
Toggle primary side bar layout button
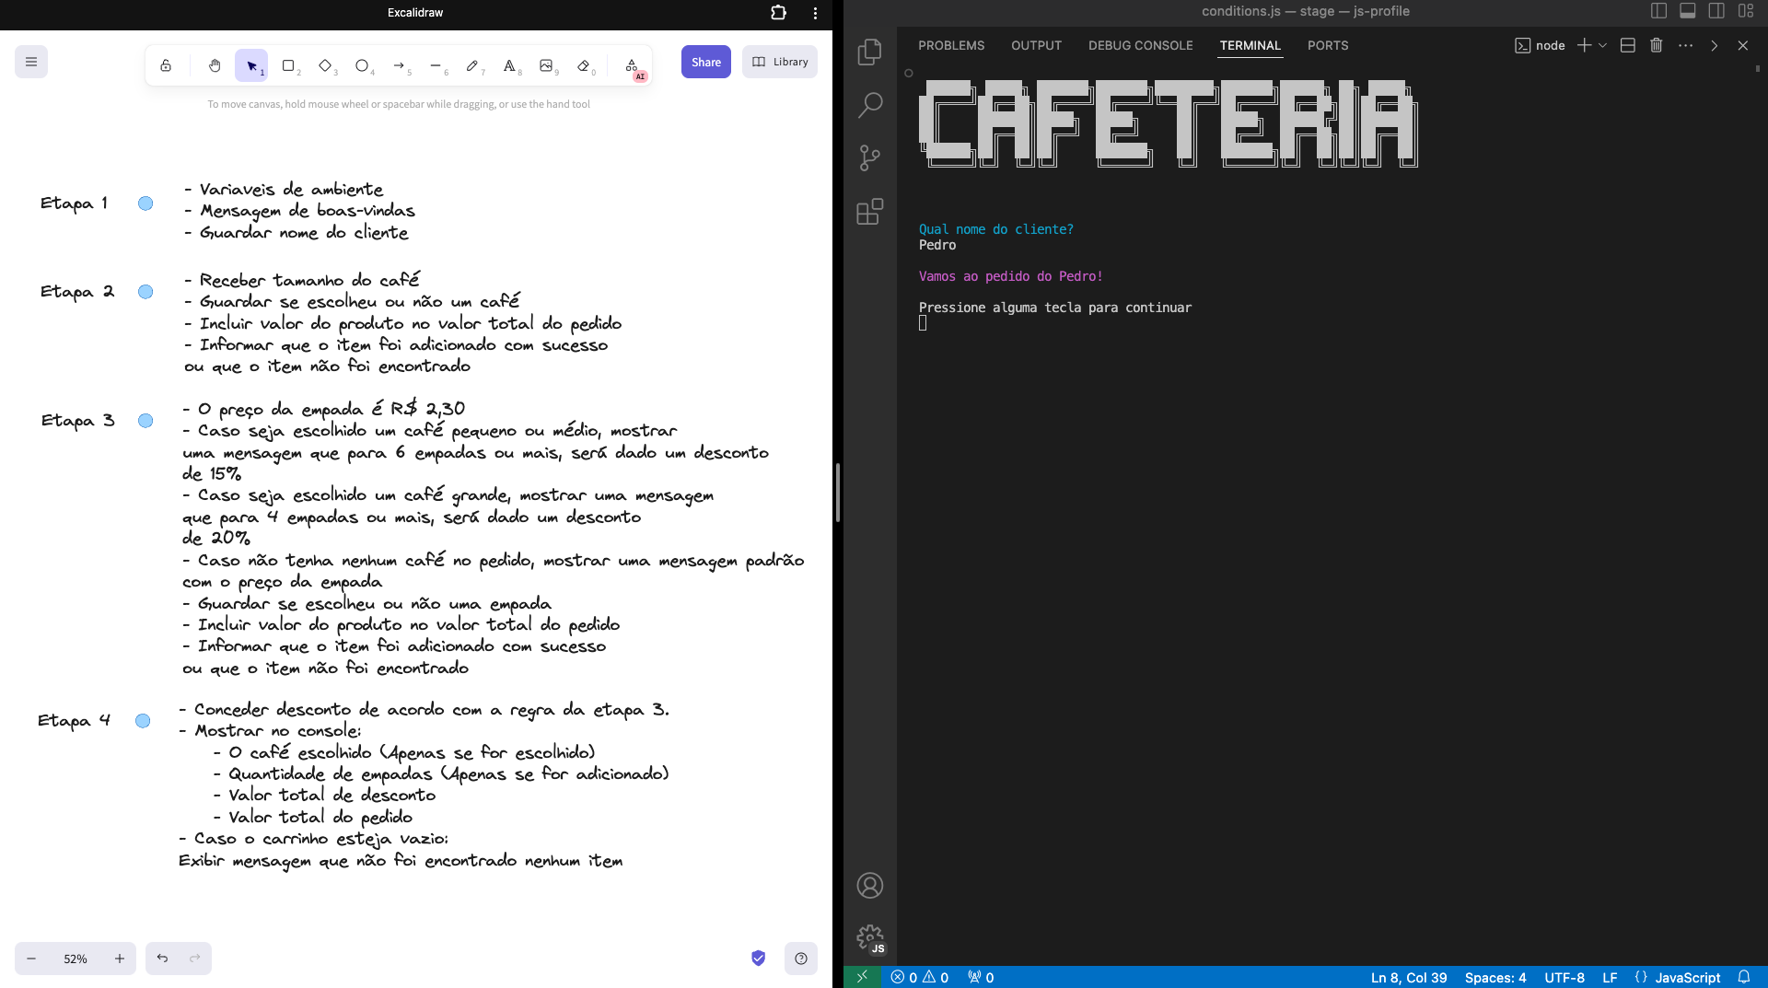(1658, 11)
